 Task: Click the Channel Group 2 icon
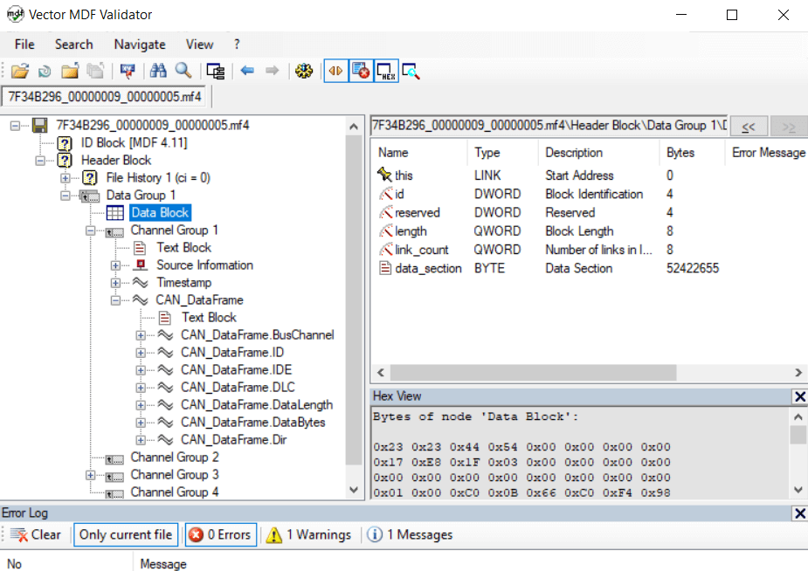coord(114,458)
